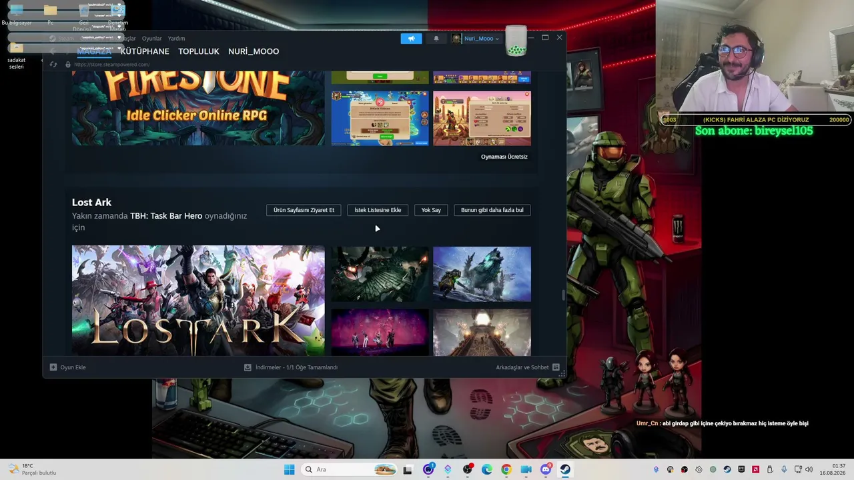Screen dimensions: 854x480
Task: View Lost Ark icy beast screenshot
Action: [482, 274]
